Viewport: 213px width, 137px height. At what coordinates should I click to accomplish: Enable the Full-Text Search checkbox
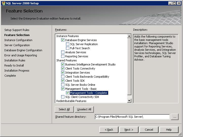coord(67,48)
